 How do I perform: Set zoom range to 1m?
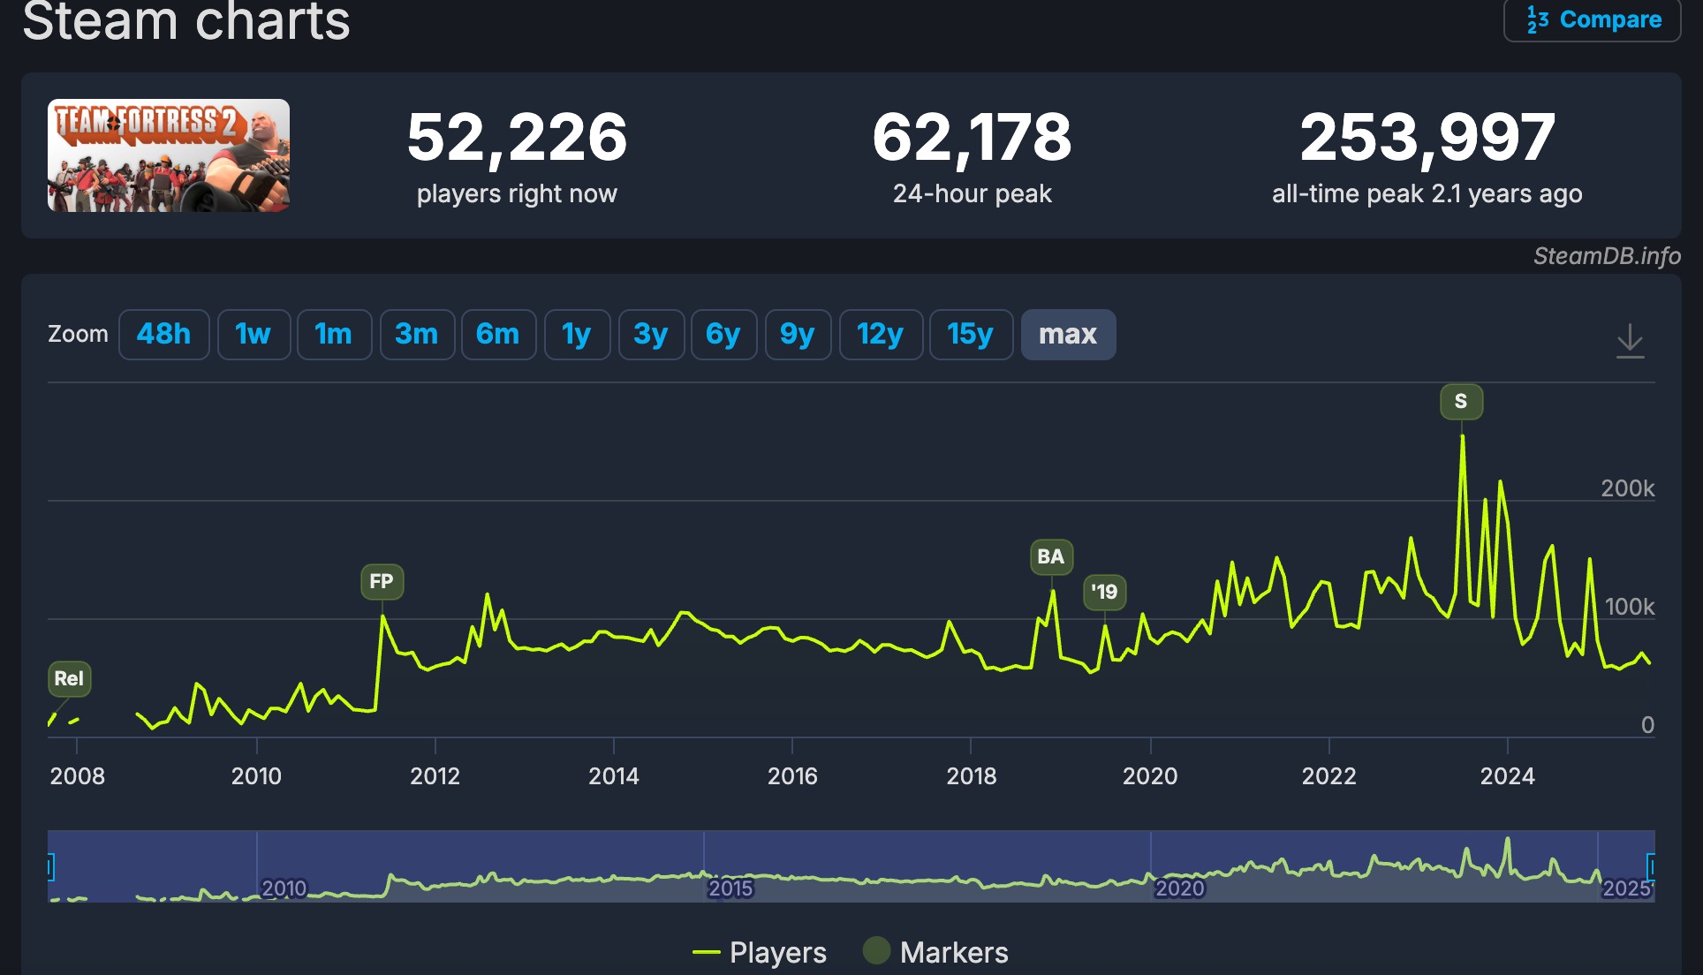334,335
